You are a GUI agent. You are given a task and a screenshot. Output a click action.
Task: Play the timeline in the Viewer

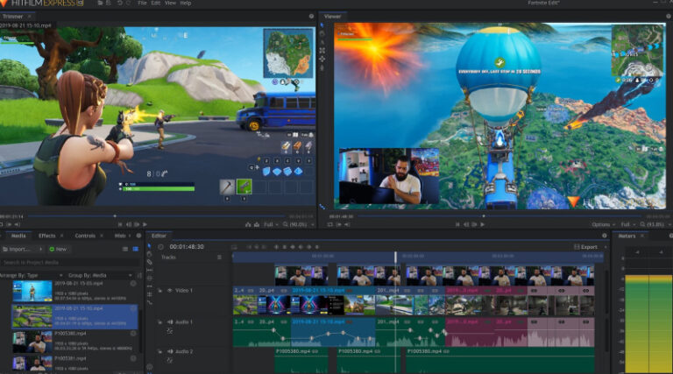tap(483, 224)
